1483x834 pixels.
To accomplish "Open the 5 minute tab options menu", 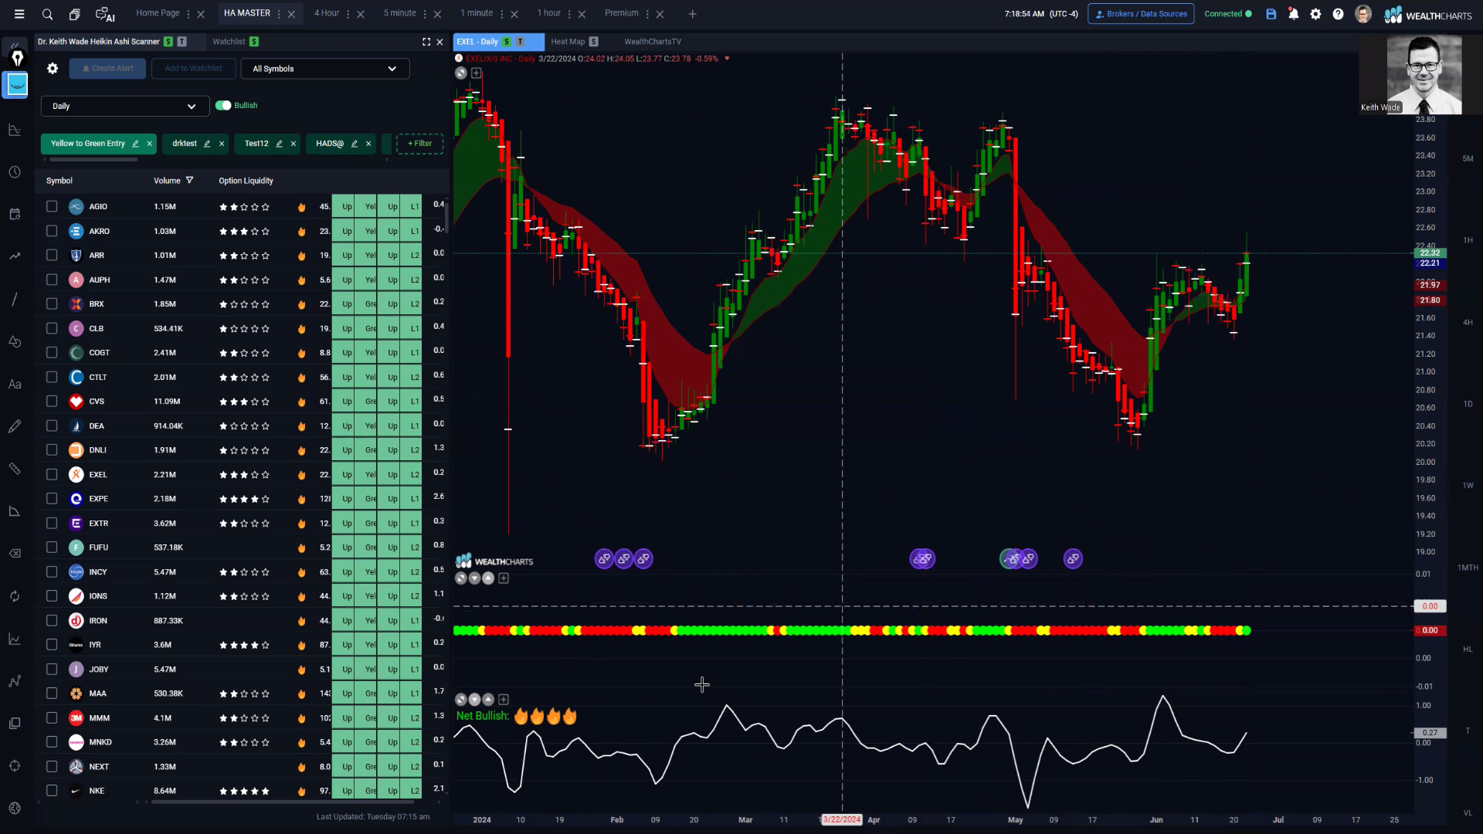I will (x=425, y=14).
